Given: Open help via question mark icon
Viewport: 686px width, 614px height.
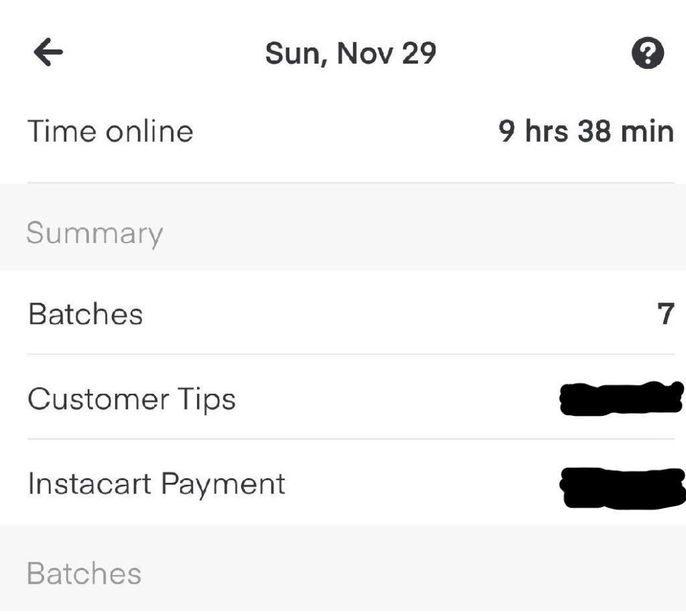Looking at the screenshot, I should pos(648,53).
